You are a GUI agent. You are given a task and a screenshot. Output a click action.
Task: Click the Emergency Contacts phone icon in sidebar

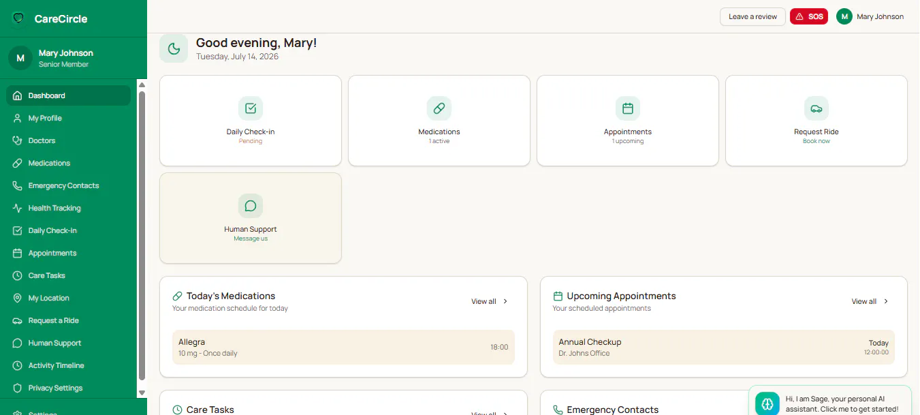click(18, 185)
